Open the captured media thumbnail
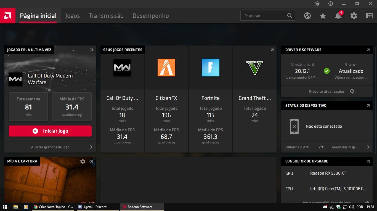Viewport: 377px width, 211px height. click(50, 183)
